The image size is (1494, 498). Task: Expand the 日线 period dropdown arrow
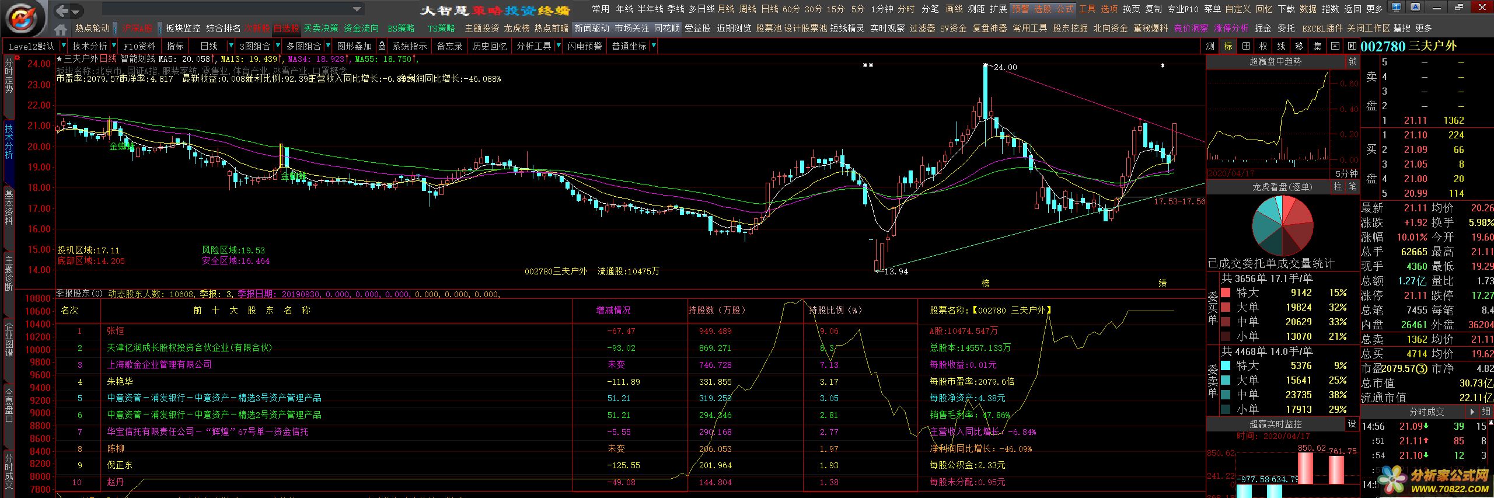231,46
